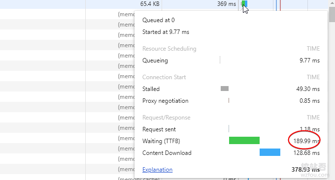Click the gray Stalled bar

pyautogui.click(x=225, y=89)
